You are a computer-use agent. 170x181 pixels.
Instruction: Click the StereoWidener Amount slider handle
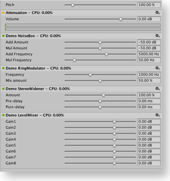pyautogui.click(x=104, y=95)
